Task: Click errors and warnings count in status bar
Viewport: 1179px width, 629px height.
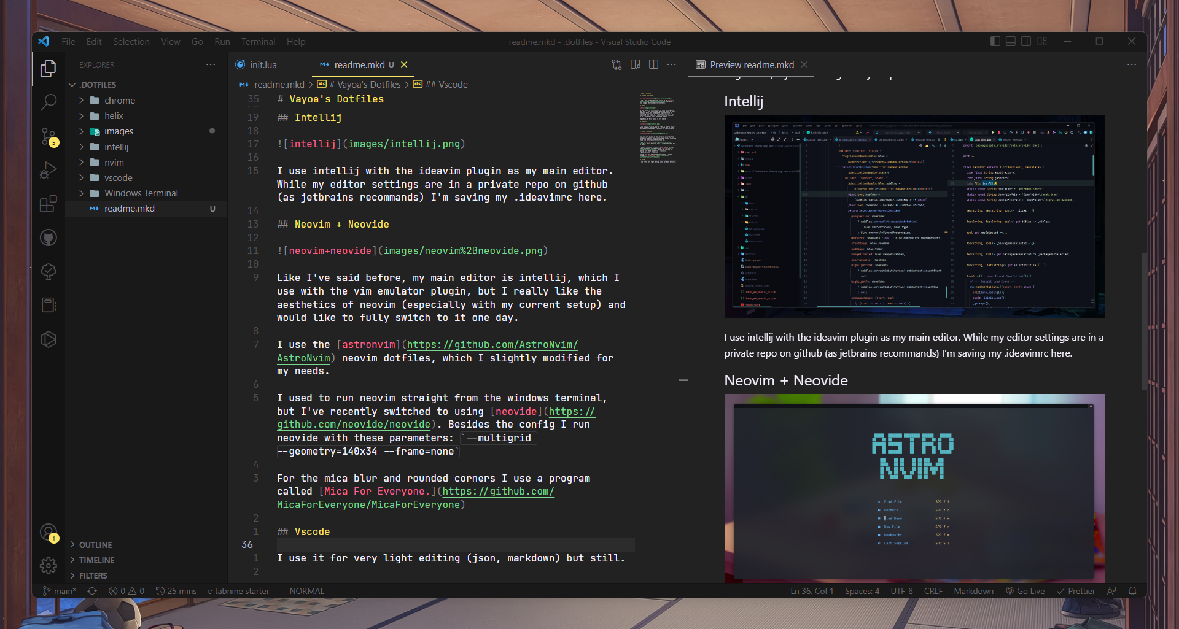Action: 126,591
